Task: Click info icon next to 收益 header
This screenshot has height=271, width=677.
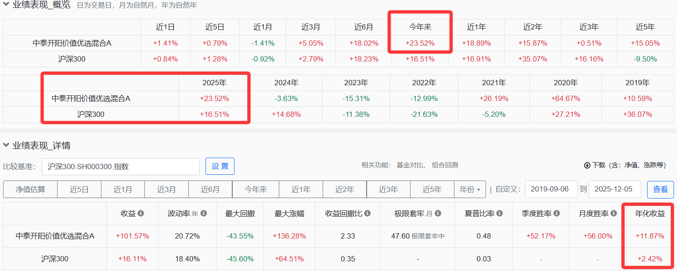Action: tap(141, 213)
